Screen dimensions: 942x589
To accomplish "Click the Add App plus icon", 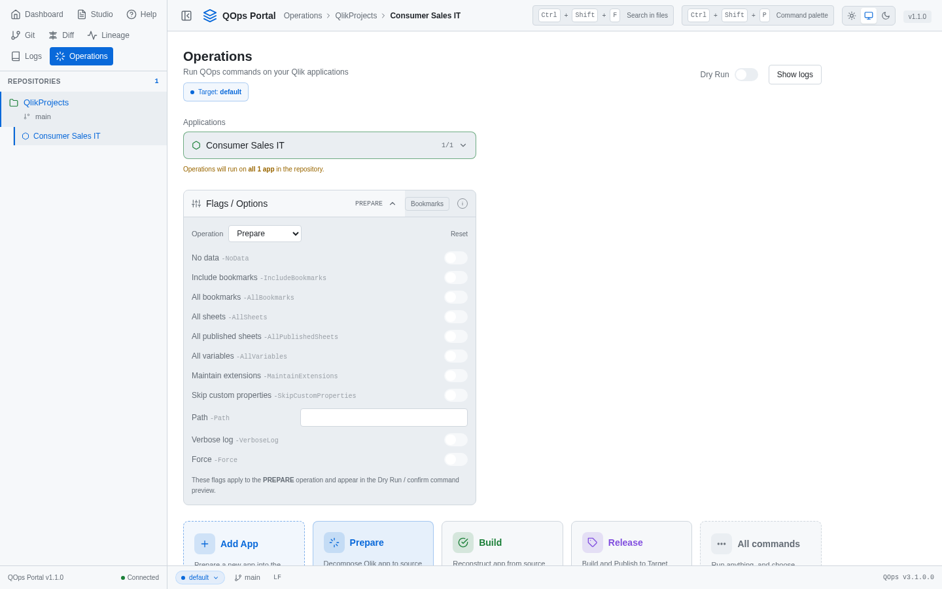I will (x=205, y=544).
